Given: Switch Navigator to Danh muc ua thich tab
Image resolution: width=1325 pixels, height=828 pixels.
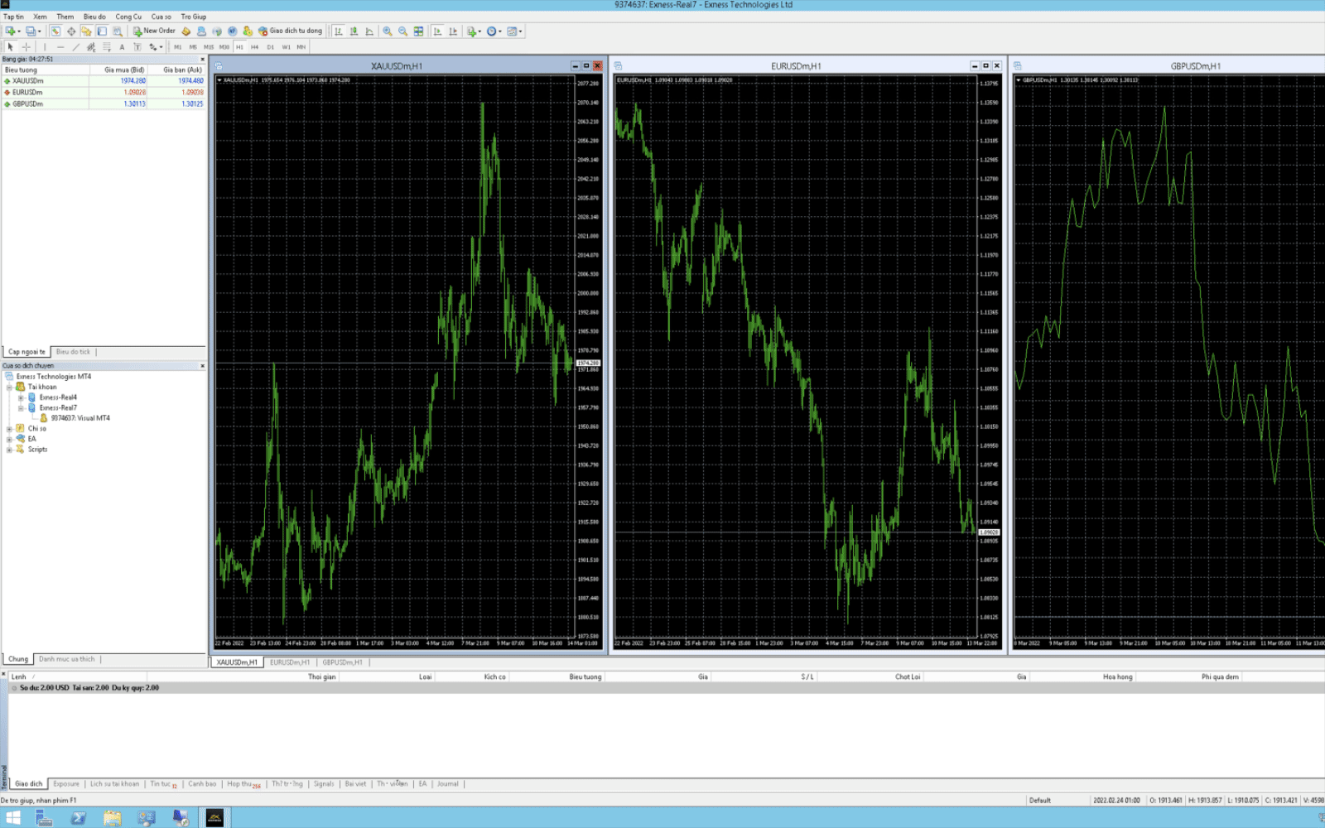Looking at the screenshot, I should [x=66, y=659].
